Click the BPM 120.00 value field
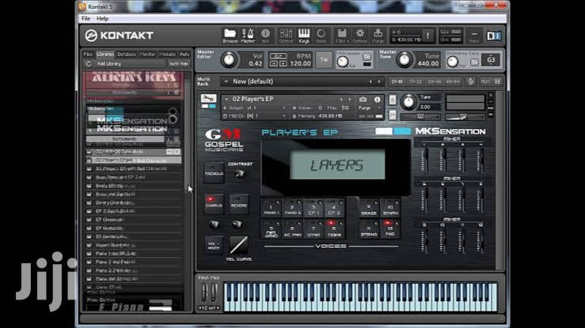Viewport: 585px width, 328px height. pos(300,64)
